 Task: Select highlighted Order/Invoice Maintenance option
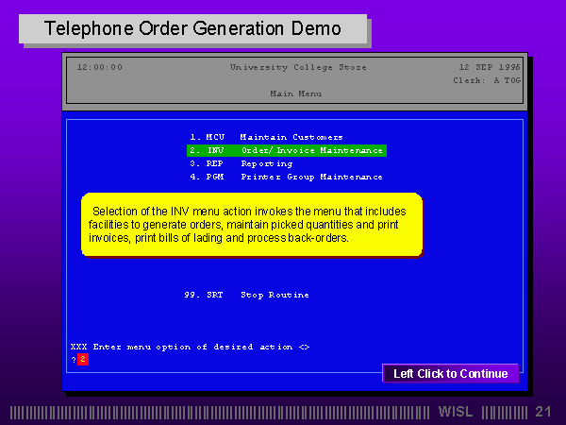point(286,150)
